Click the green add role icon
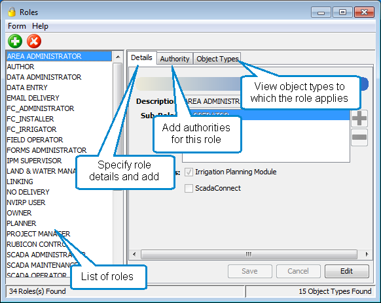Screen dimensions: 381x303 (x=15, y=41)
